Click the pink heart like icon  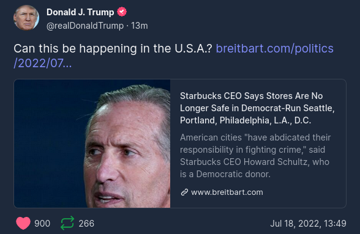(23, 223)
